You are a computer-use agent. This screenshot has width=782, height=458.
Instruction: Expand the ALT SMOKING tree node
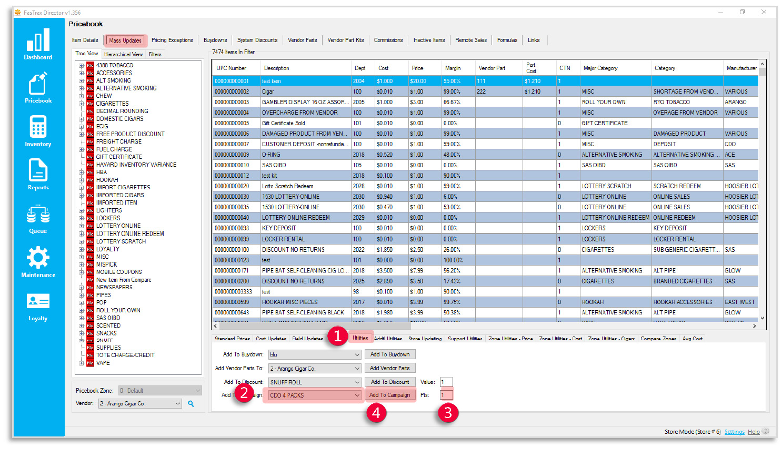[81, 81]
